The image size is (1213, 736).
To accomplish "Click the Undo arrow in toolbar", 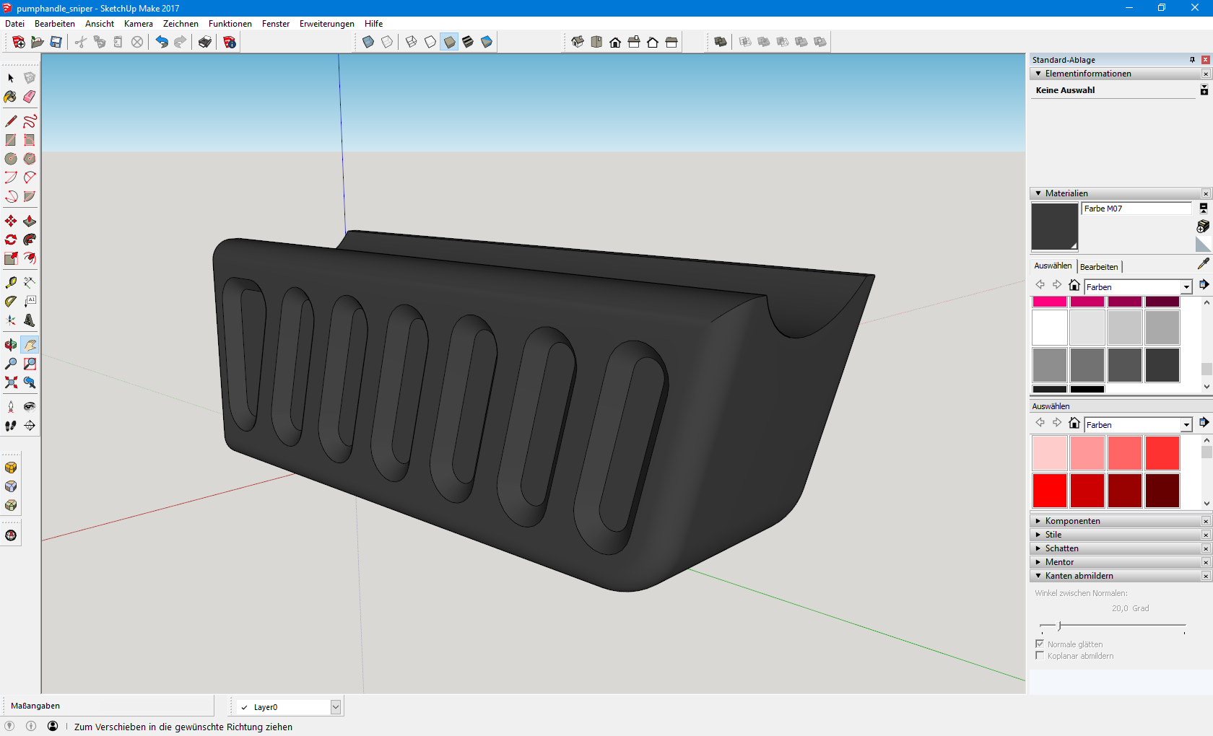I will coord(162,42).
